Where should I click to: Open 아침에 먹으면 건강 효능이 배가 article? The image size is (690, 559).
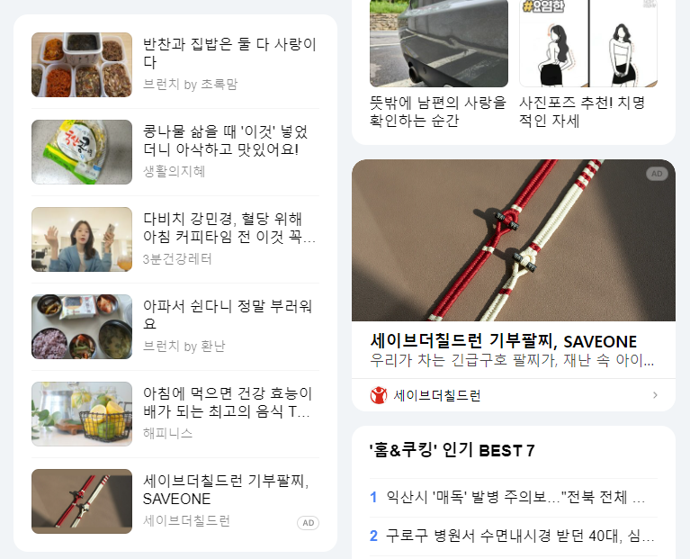[228, 402]
